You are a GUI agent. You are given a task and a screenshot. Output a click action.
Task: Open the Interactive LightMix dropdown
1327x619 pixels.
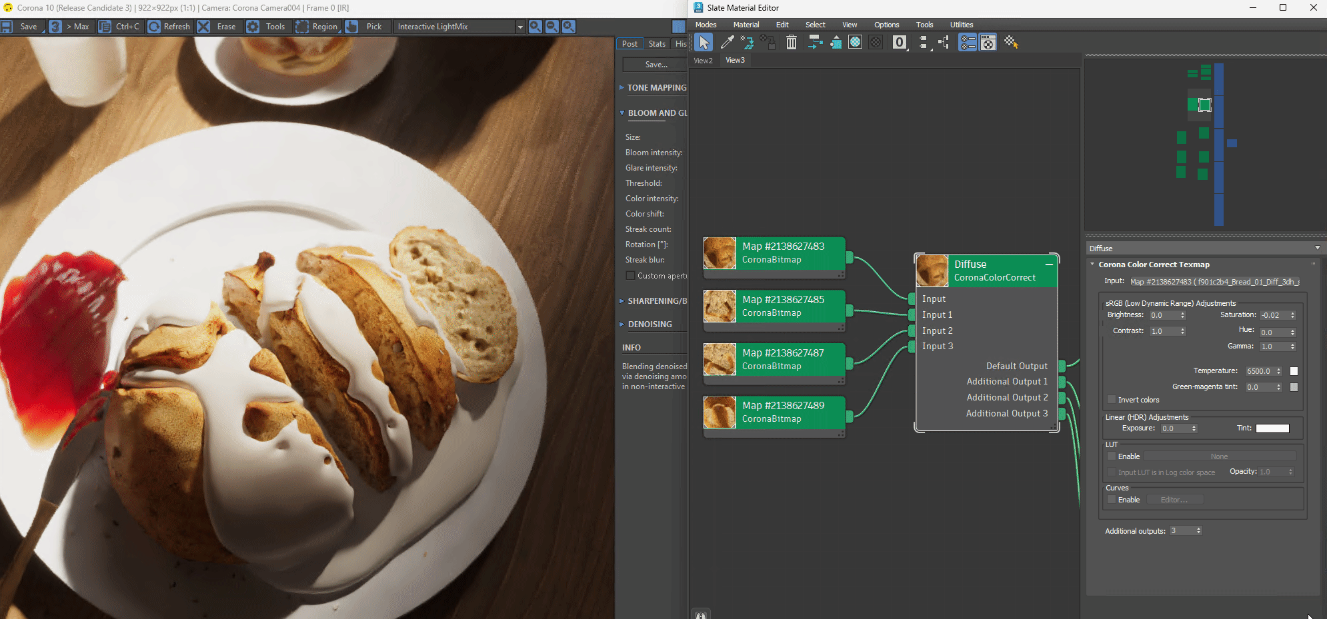coord(520,27)
